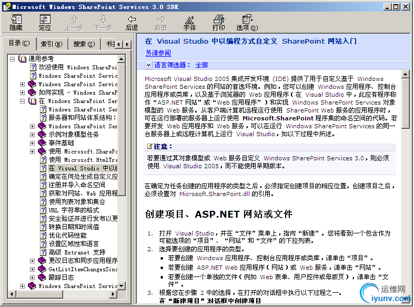Click the tree pane vertical scroll up arrow
Image resolution: width=414 pixels, height=307 pixels.
coord(121,59)
